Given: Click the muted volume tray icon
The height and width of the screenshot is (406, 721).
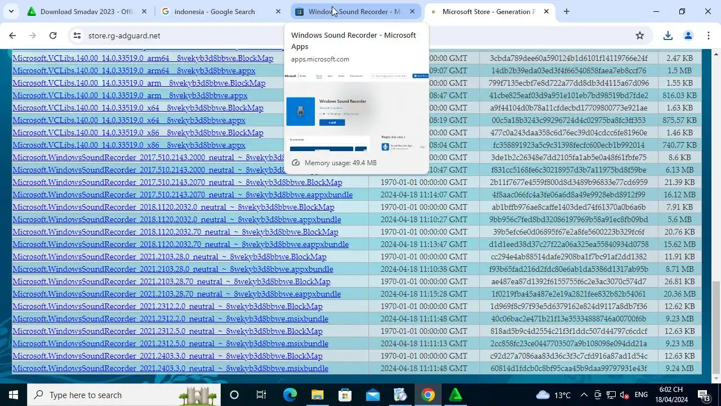Looking at the screenshot, I should pos(624,395).
